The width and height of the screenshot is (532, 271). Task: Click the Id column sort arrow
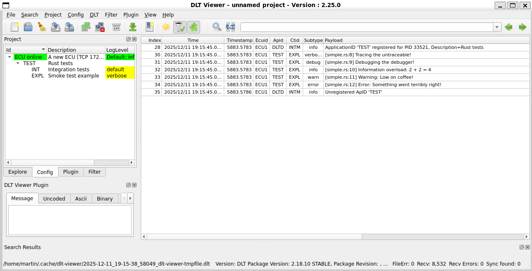[x=43, y=50]
